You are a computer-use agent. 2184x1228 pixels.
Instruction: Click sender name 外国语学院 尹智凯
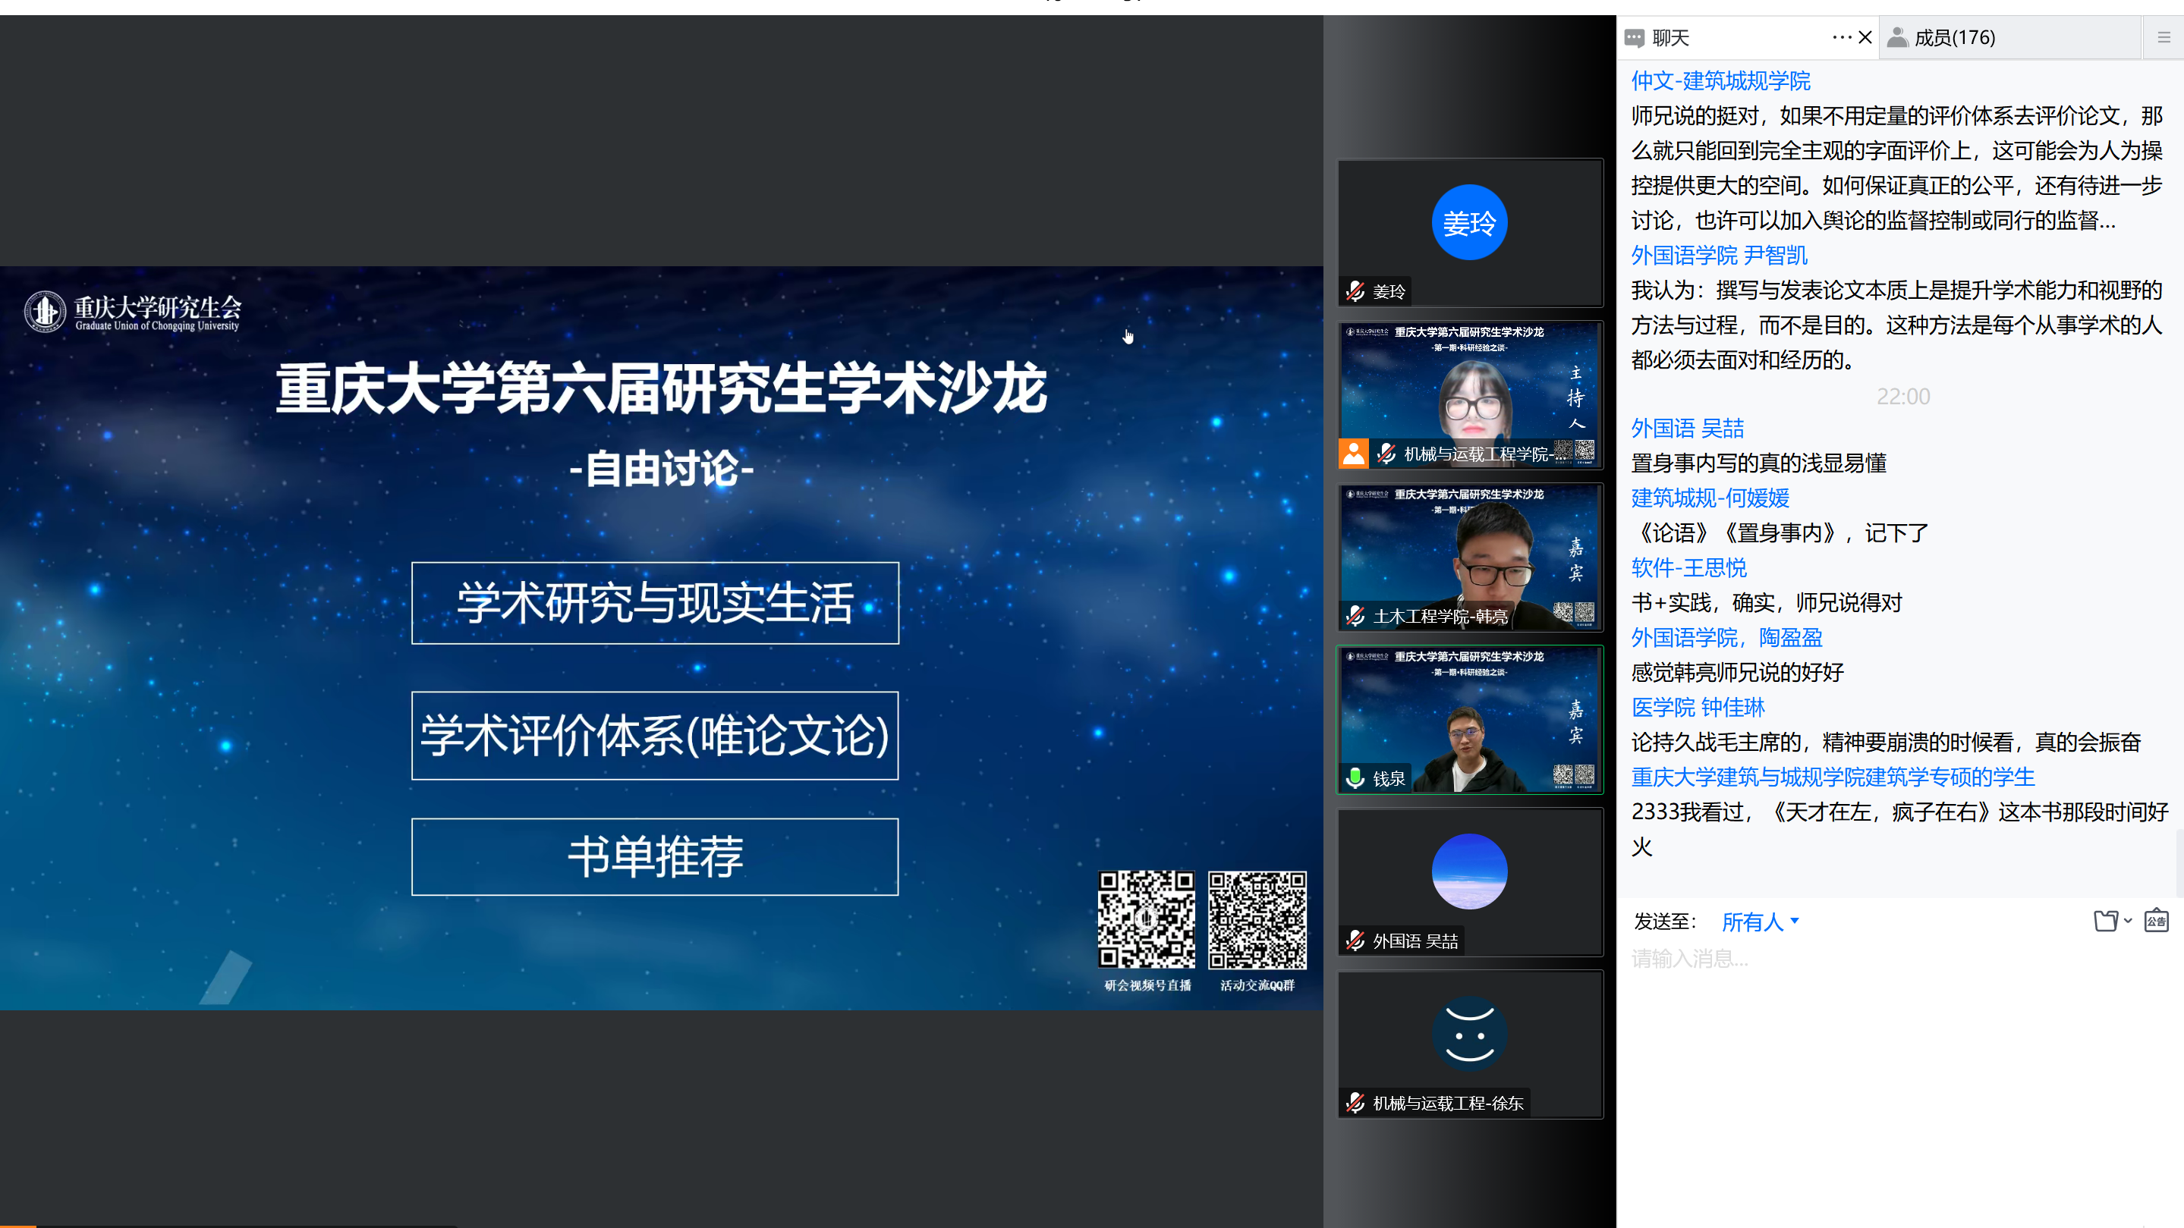point(1719,255)
